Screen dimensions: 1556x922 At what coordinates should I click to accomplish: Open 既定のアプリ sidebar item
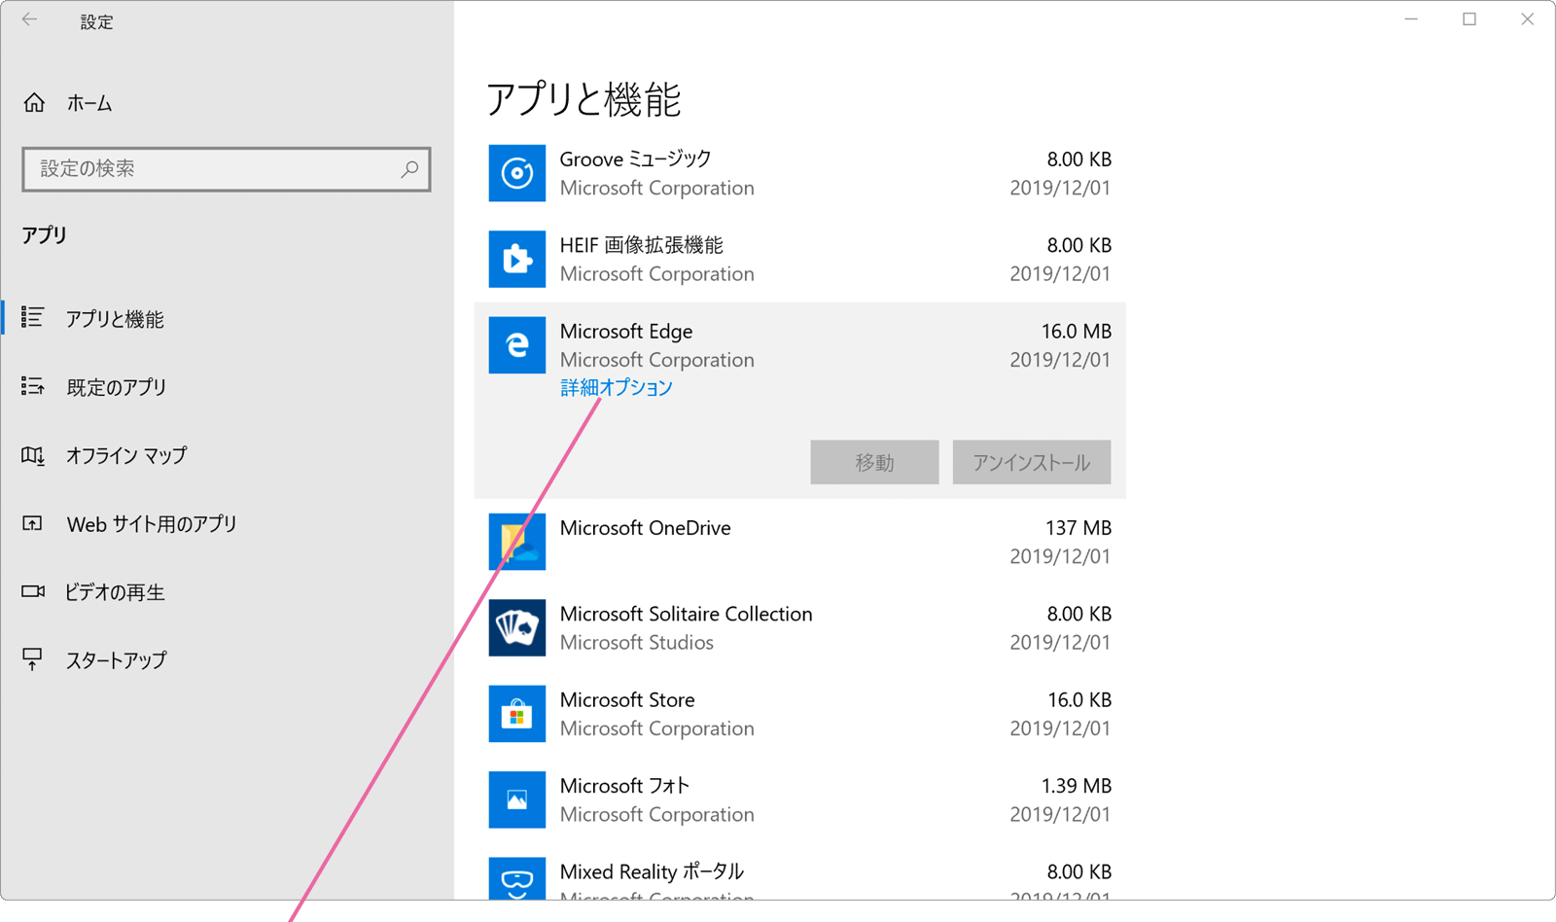(117, 387)
